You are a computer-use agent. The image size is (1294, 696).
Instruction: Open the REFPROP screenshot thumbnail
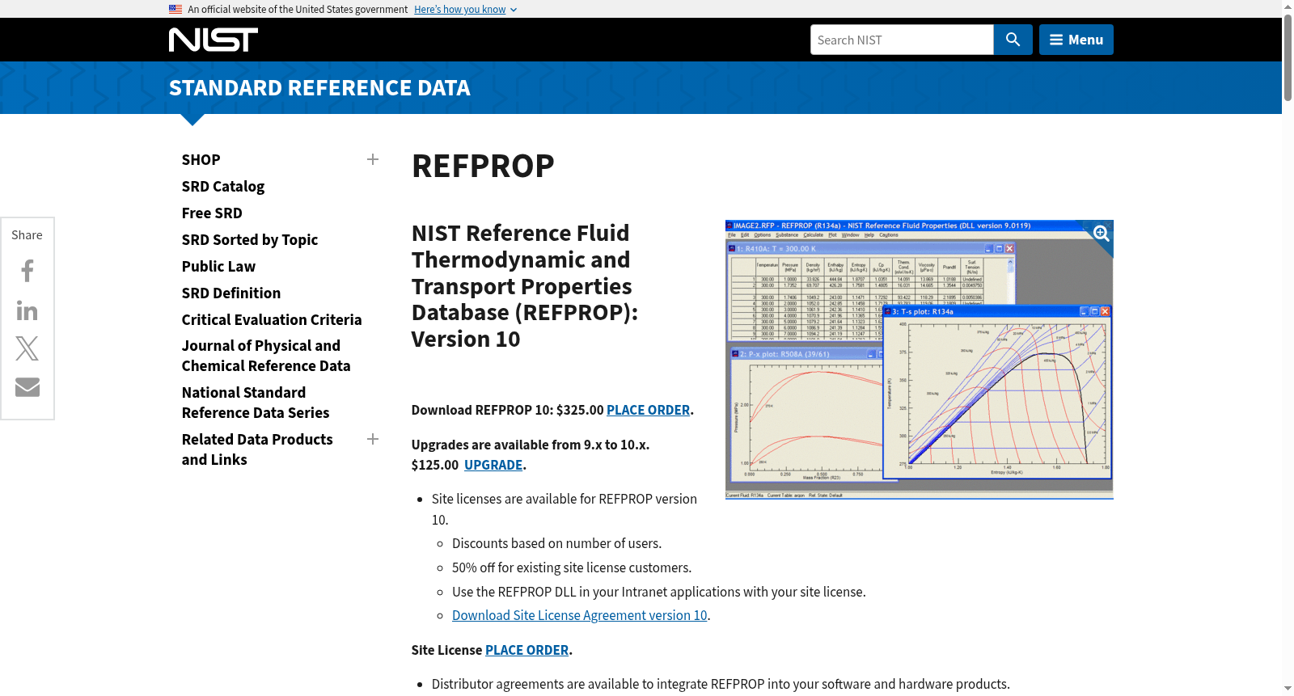[919, 360]
